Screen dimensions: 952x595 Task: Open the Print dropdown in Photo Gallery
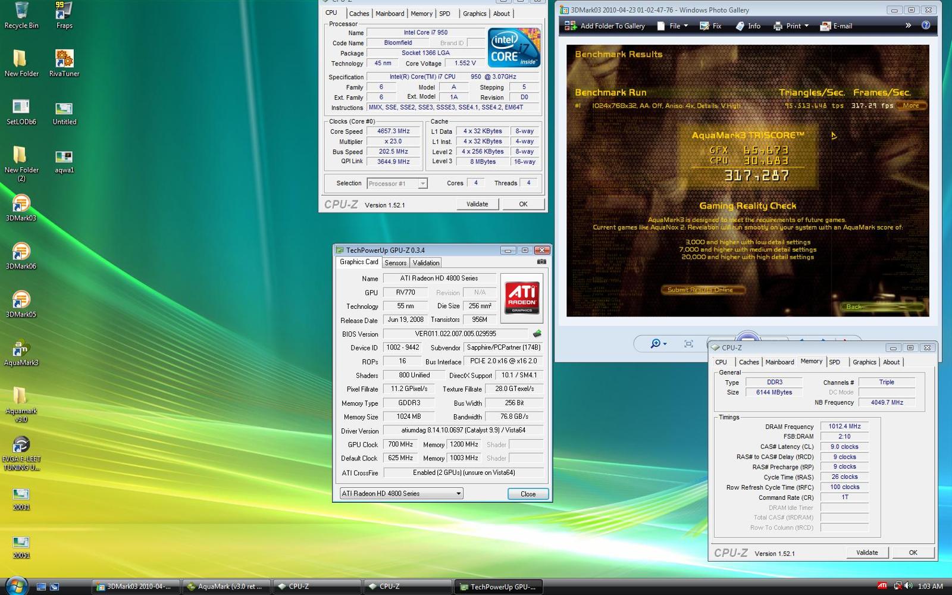click(791, 26)
